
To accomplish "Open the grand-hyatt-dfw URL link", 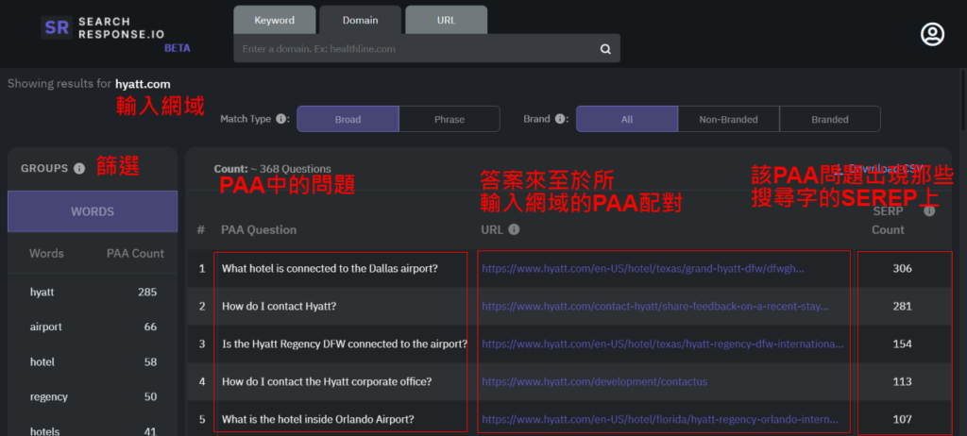I will (x=642, y=269).
